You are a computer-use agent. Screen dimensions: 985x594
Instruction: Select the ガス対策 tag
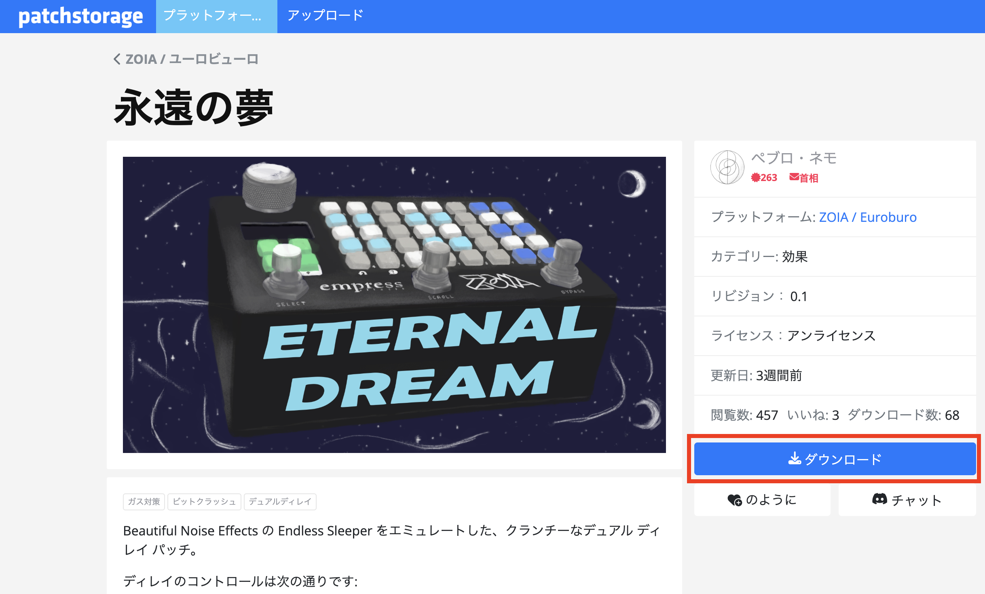[x=144, y=502]
